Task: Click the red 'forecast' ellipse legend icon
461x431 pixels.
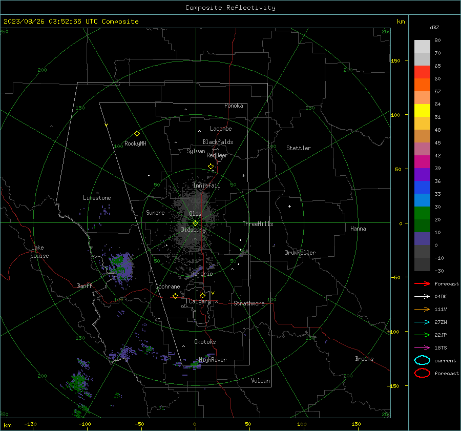Action: (422, 373)
